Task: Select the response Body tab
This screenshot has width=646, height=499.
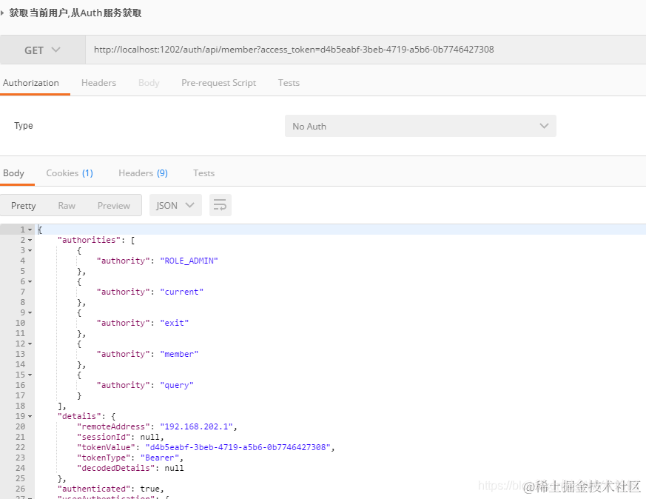Action: tap(13, 173)
